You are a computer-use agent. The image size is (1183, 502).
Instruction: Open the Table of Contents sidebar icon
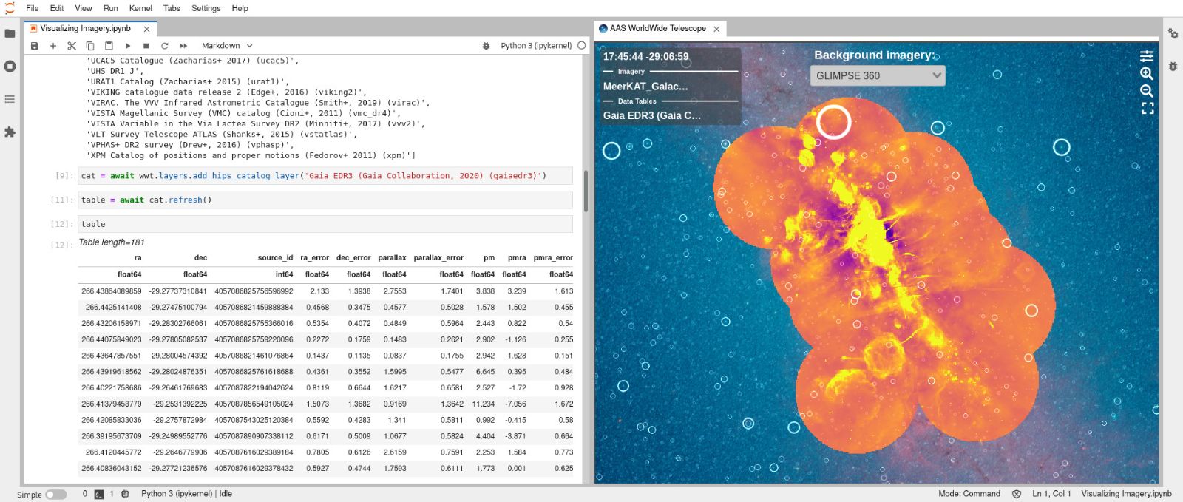[10, 99]
